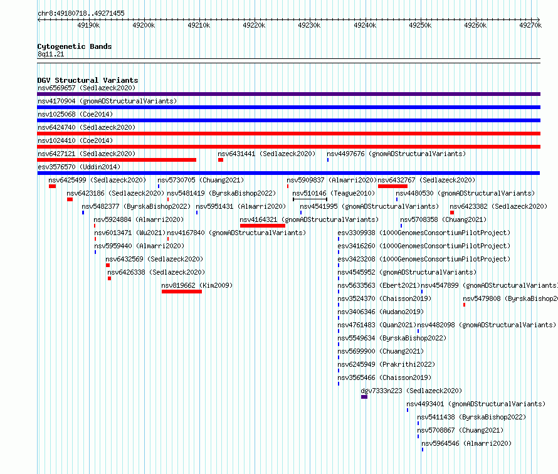Click nsv5411438 (ByrskaBishop2022) label
This screenshot has height=474, width=558.
[x=471, y=417]
